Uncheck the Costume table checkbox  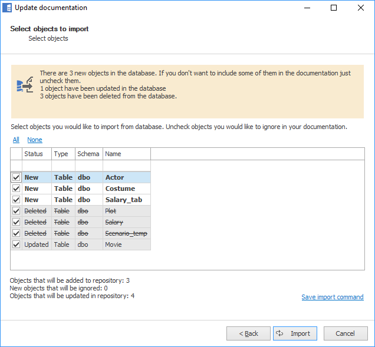[x=16, y=189]
